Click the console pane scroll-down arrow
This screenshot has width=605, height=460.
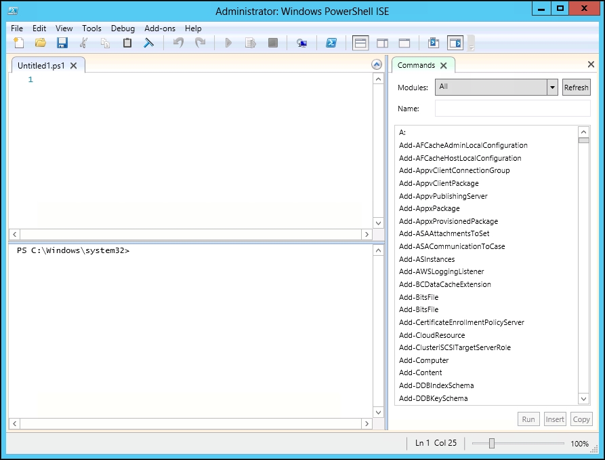(x=378, y=413)
